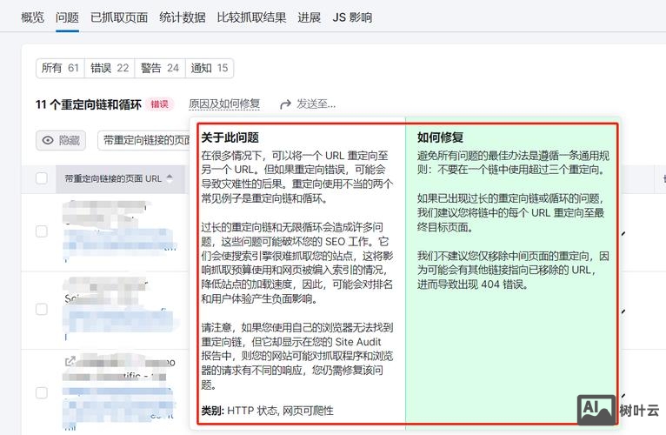Click the 发送至 share arrow icon
This screenshot has height=435, width=666.
[285, 104]
